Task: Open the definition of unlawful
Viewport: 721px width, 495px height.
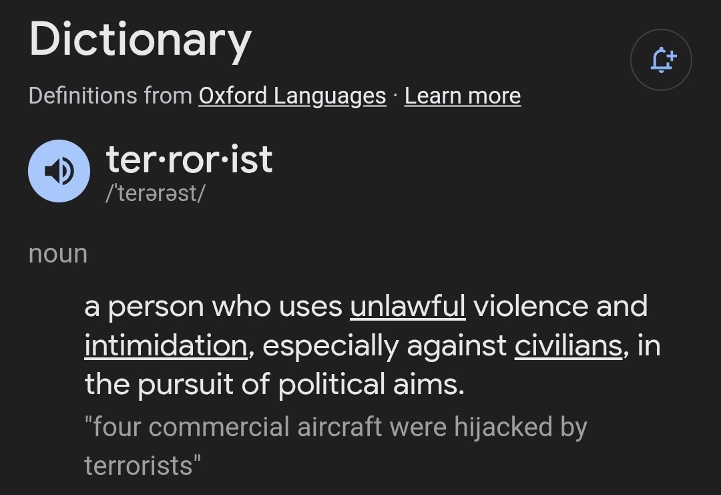Action: tap(407, 306)
